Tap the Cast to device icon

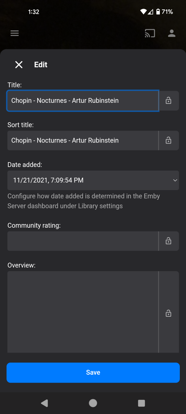pyautogui.click(x=150, y=33)
